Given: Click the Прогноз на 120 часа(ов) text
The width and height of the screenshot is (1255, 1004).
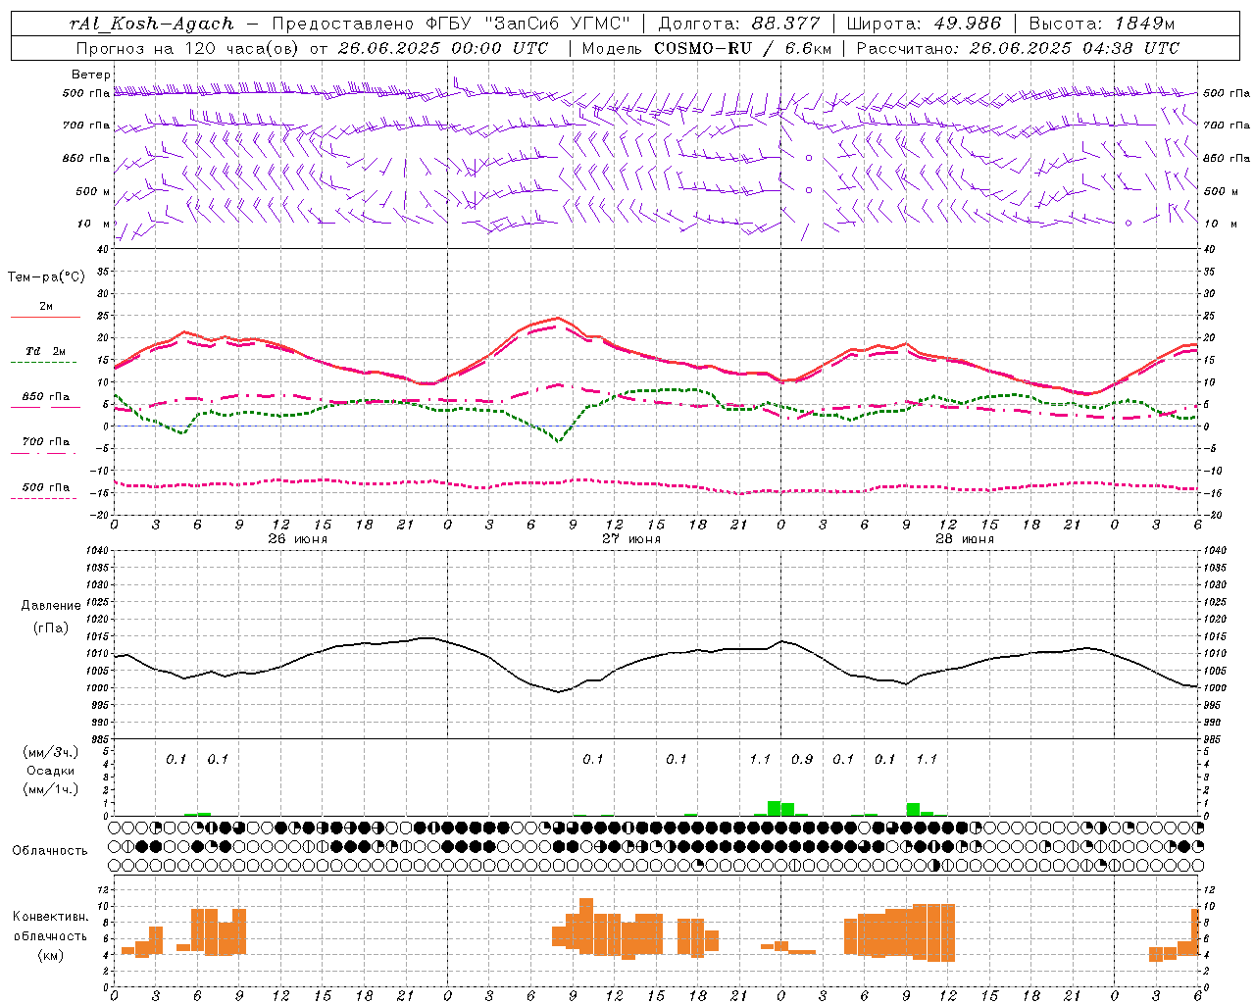Looking at the screenshot, I should point(187,48).
